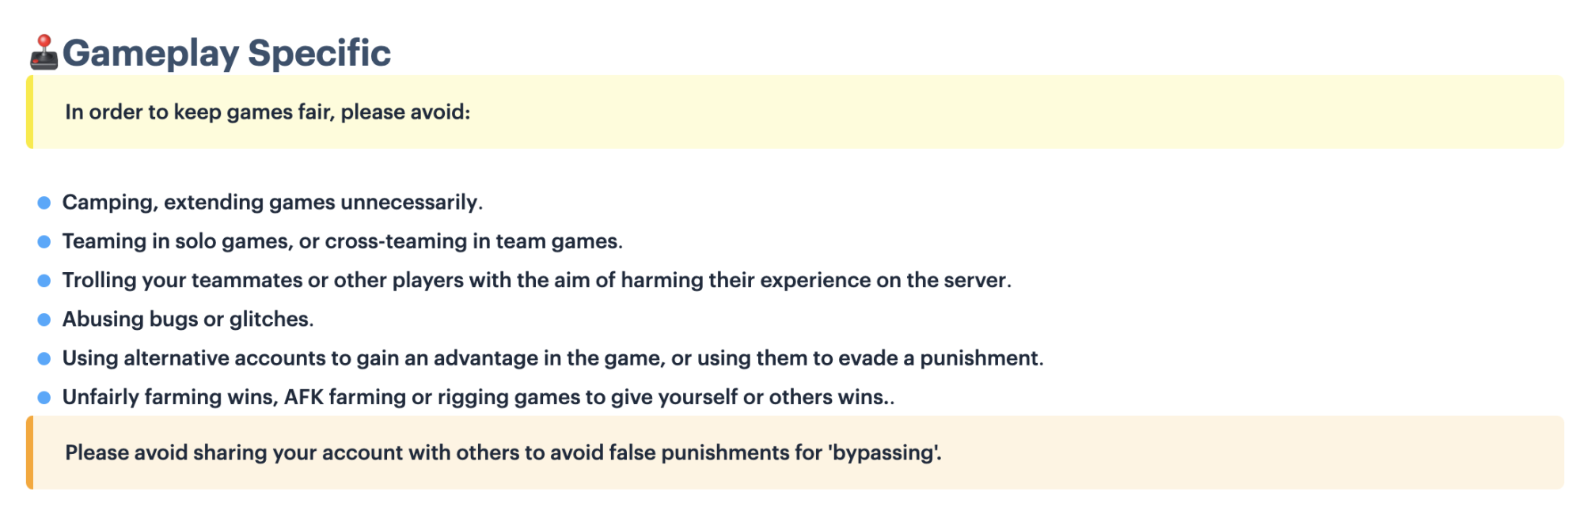This screenshot has width=1583, height=511.
Task: Click the 'Teaming in solo games' line
Action: pyautogui.click(x=343, y=241)
